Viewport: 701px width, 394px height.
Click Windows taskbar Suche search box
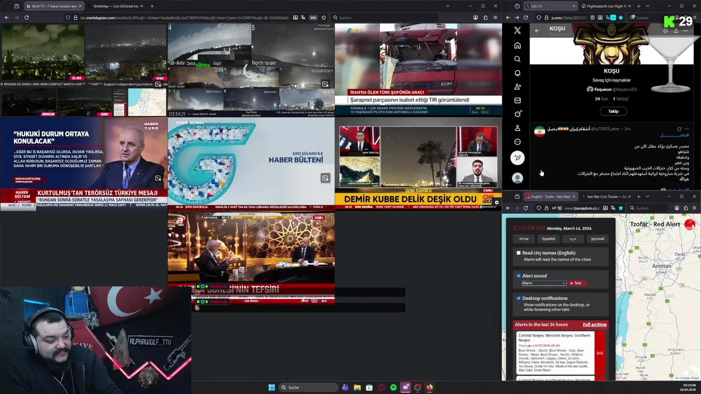point(308,387)
